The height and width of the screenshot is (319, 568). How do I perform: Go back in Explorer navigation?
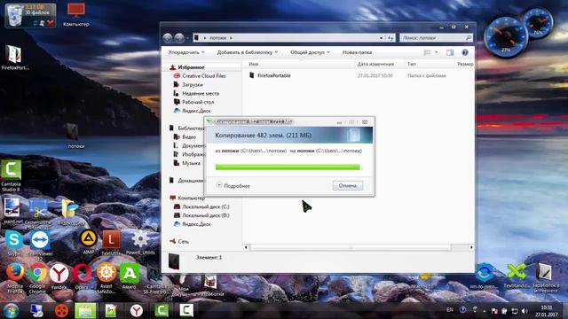click(168, 37)
